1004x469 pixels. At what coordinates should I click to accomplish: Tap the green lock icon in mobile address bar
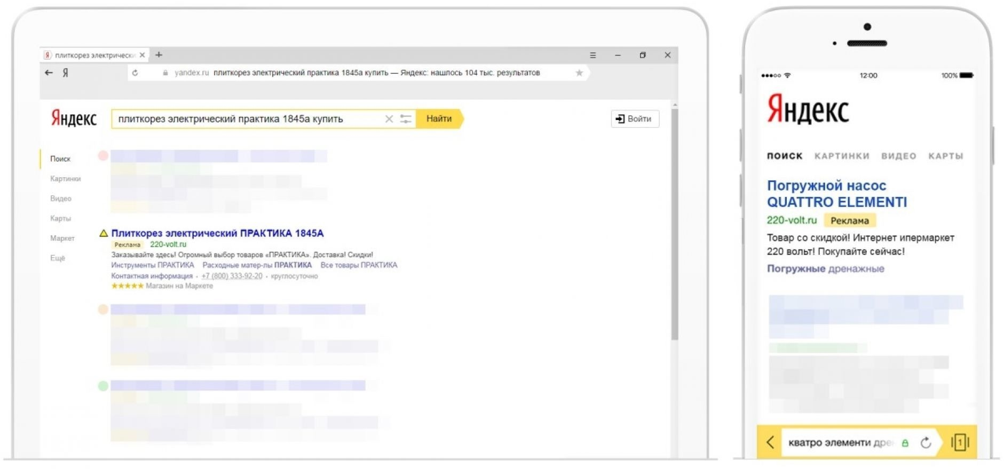tap(905, 443)
